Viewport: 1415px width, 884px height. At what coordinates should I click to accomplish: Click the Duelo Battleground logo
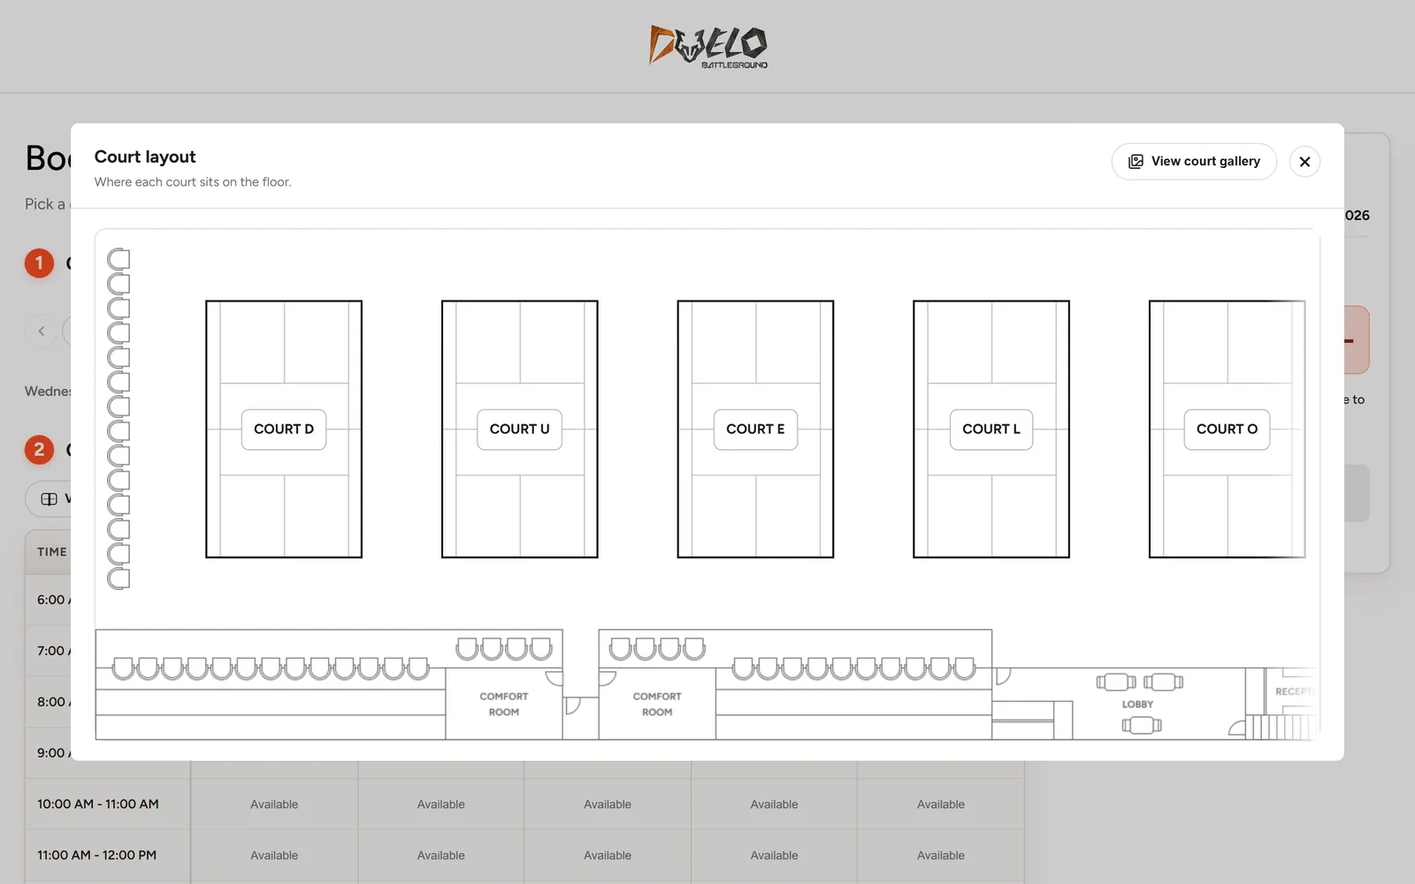(x=708, y=46)
